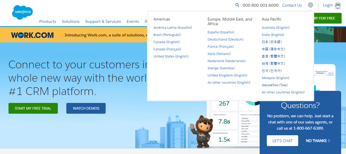Select ประเทศไทย (ไทย)
This screenshot has width=346, height=154.
[x=275, y=85]
